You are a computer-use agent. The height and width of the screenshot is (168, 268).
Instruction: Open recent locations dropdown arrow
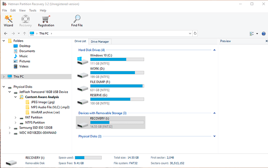[19, 33]
